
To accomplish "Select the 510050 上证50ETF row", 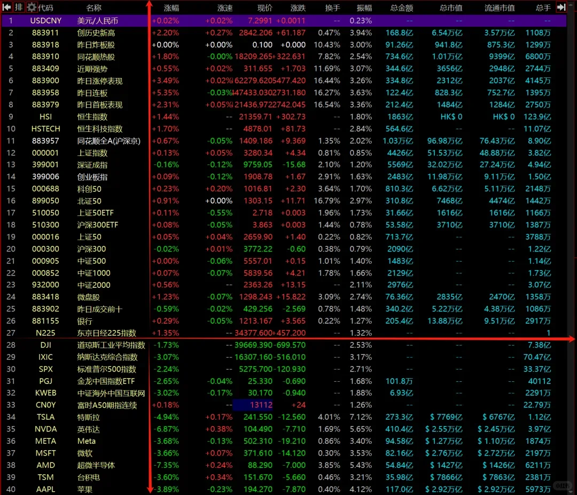I will tap(284, 213).
